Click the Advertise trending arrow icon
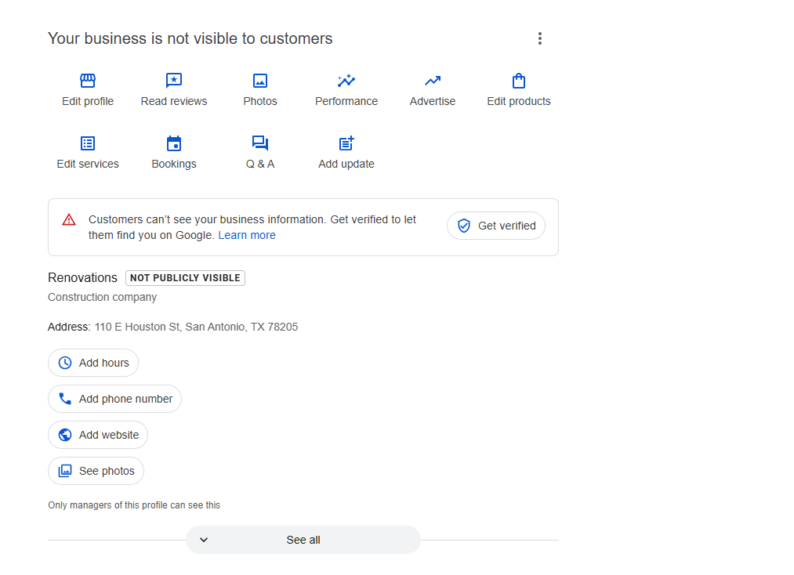This screenshot has width=794, height=575. click(433, 81)
